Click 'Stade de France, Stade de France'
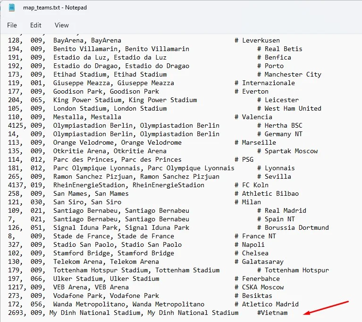362x322 pixels. tap(114, 236)
